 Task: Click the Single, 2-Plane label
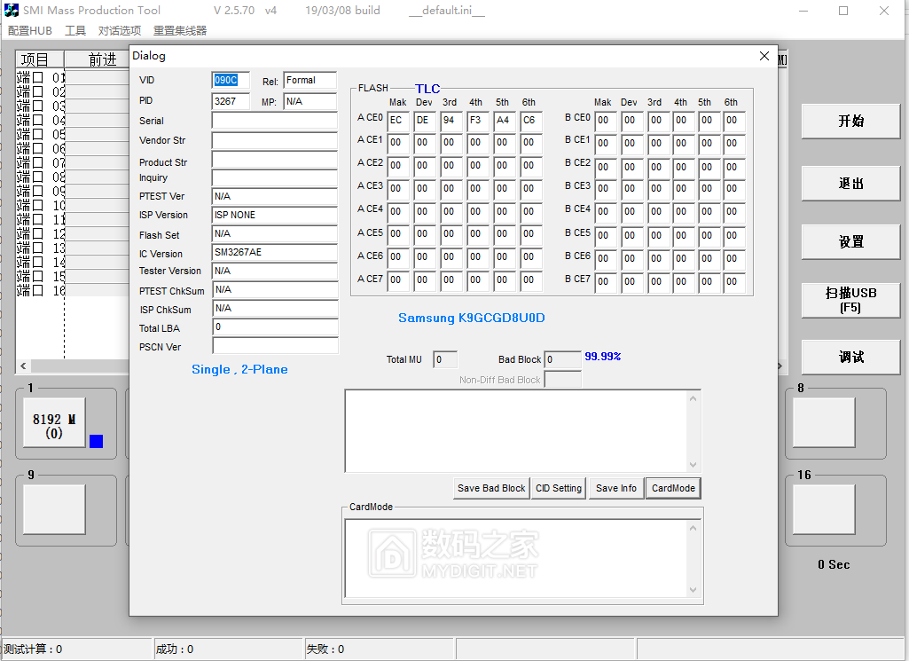click(239, 369)
